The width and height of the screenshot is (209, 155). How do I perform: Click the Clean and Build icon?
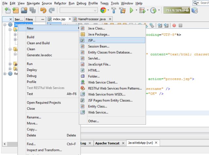pyautogui.click(x=122, y=10)
